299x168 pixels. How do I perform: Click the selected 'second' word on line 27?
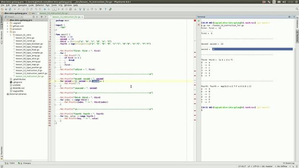[96, 81]
